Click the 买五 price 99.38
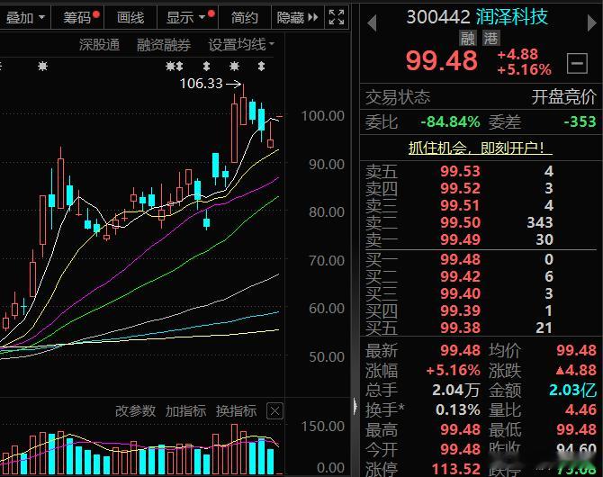The height and width of the screenshot is (477, 603). tap(460, 328)
